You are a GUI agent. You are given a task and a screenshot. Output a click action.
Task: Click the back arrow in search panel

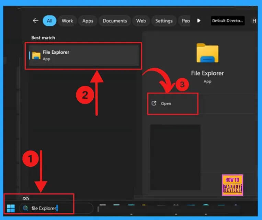(35, 21)
